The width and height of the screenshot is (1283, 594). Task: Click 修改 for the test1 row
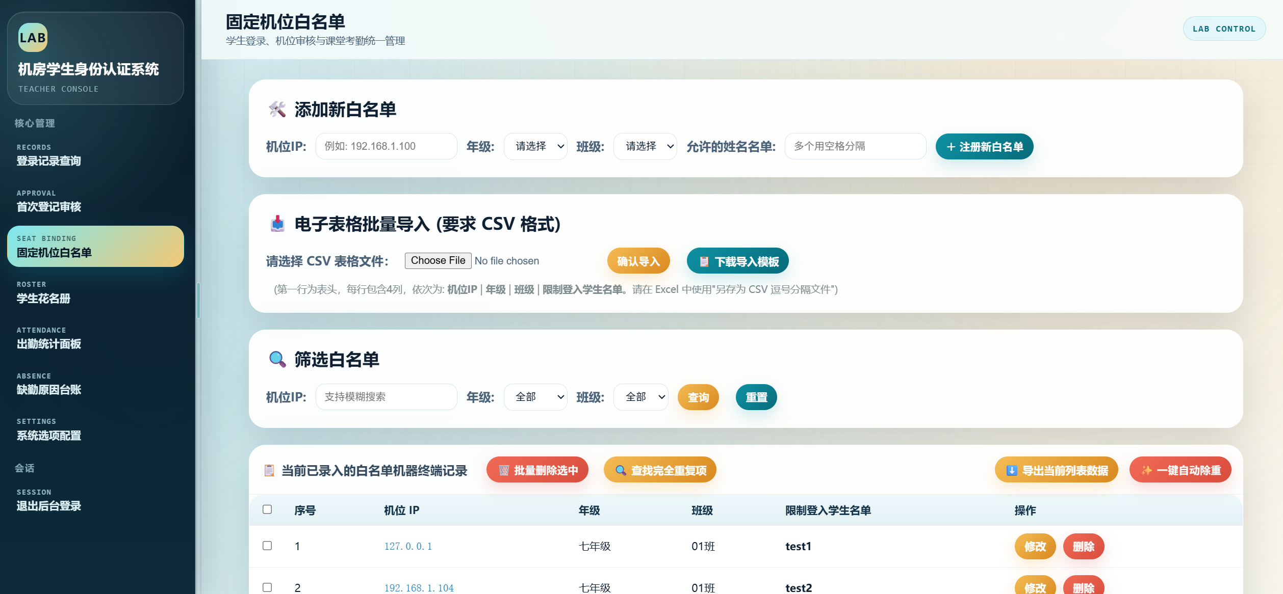(1035, 546)
